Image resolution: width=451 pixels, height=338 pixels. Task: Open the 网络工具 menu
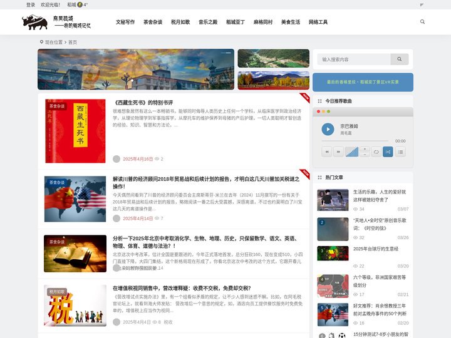tap(318, 22)
